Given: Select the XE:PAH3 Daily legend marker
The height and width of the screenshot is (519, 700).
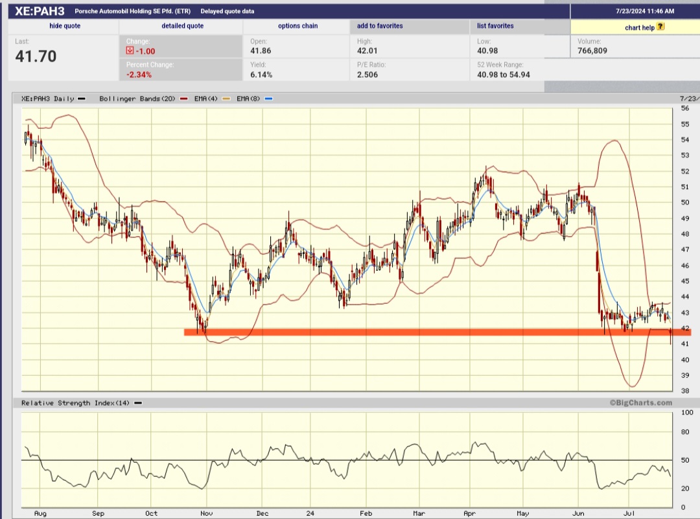Looking at the screenshot, I should [83, 98].
